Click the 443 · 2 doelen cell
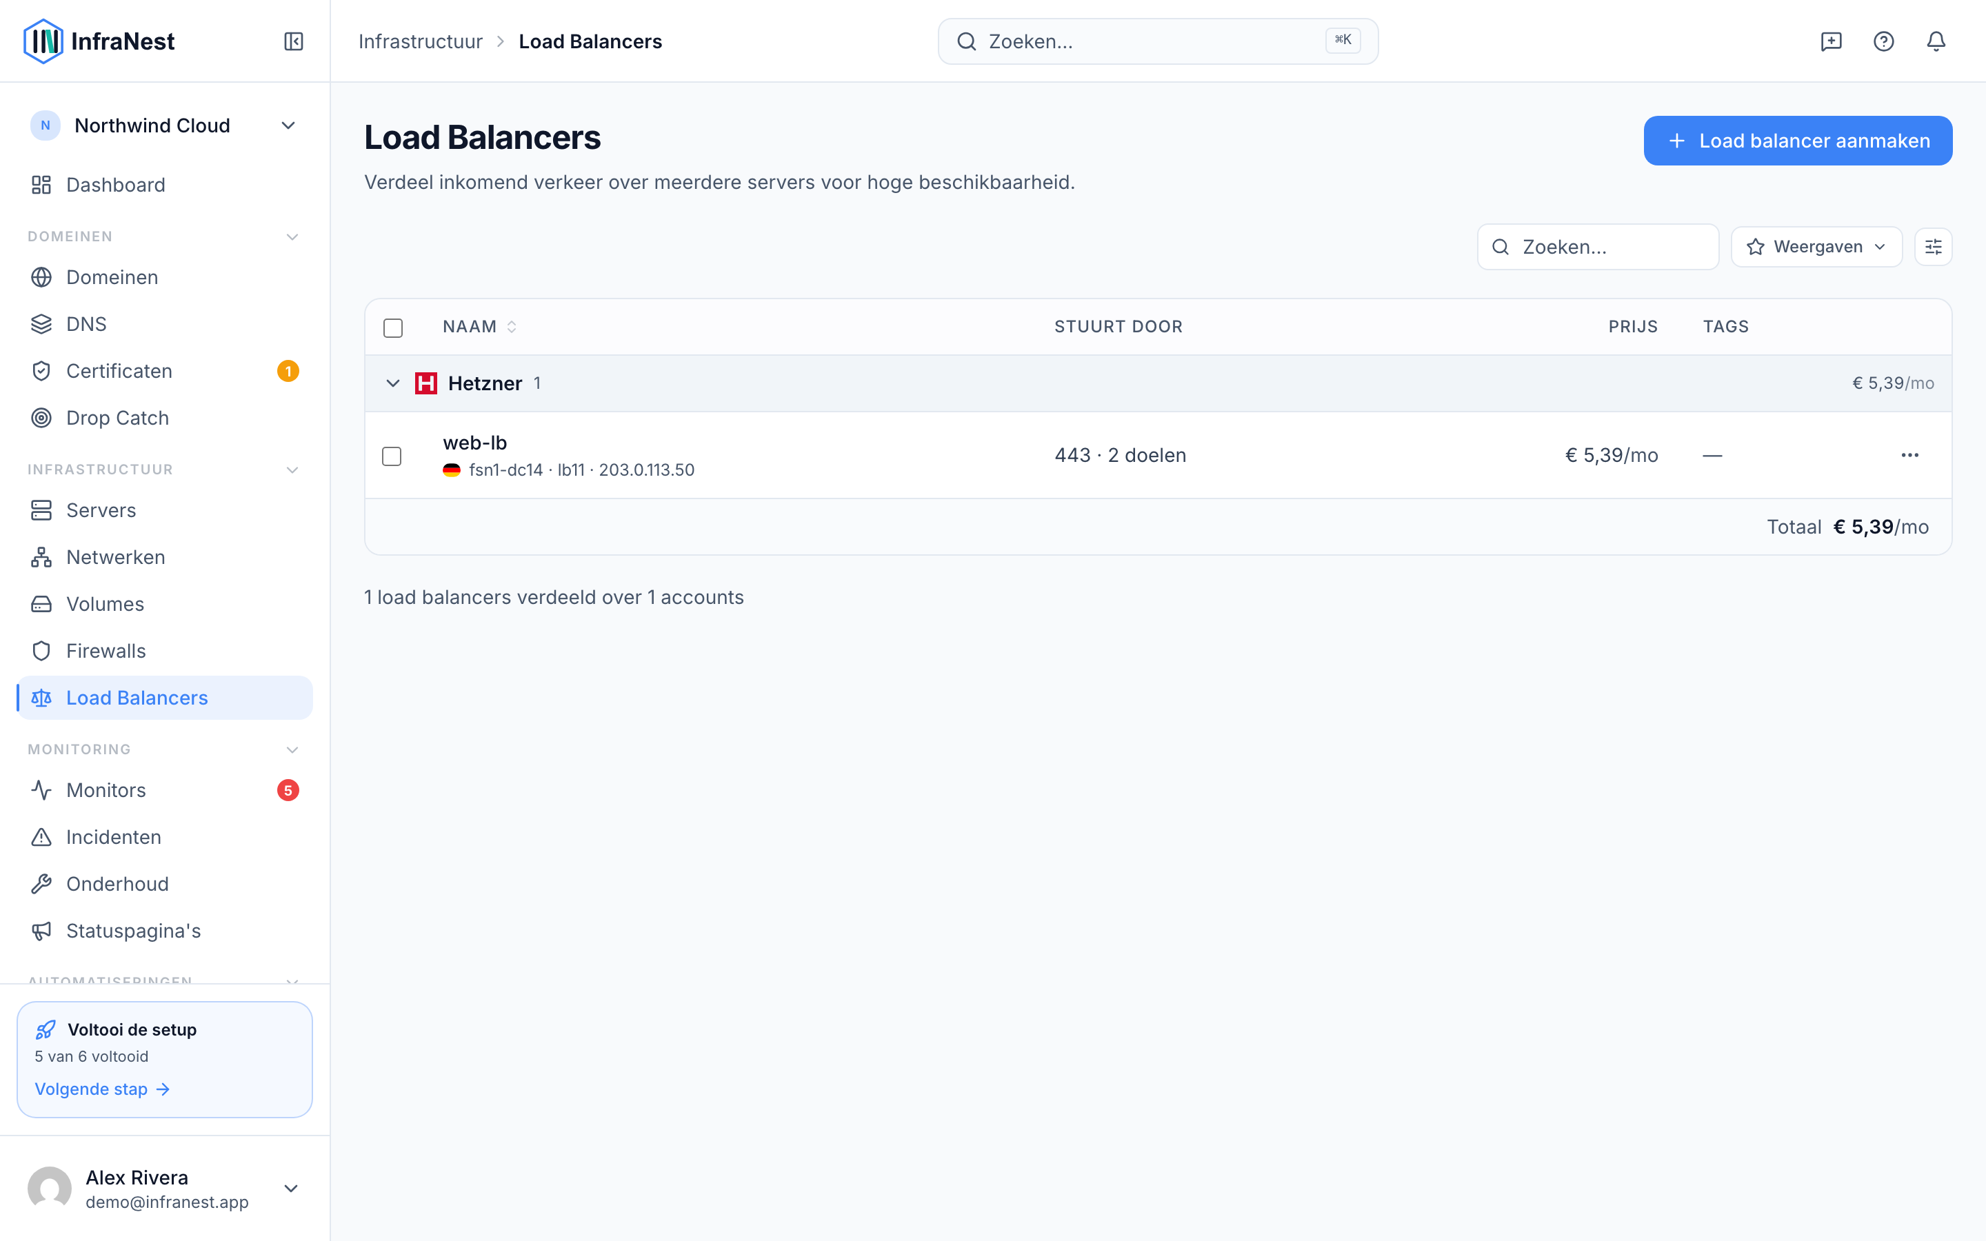The width and height of the screenshot is (1986, 1241). (x=1120, y=456)
